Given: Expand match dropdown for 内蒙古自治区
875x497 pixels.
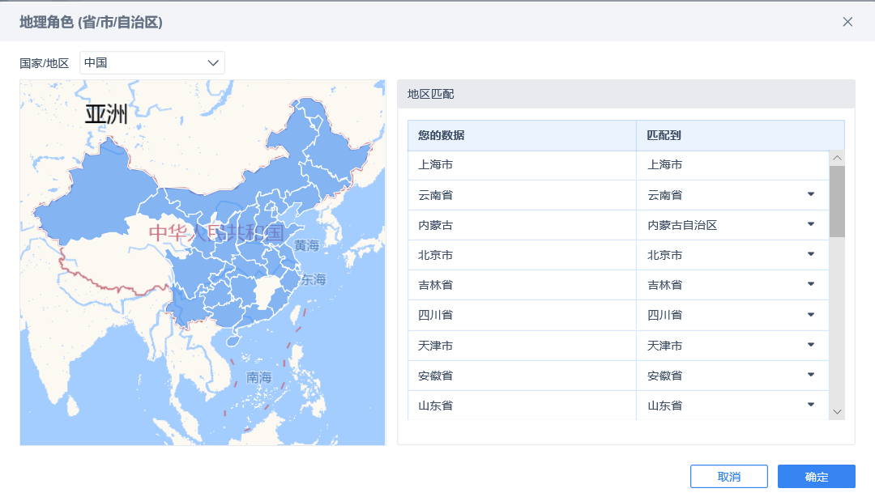Looking at the screenshot, I should (810, 224).
